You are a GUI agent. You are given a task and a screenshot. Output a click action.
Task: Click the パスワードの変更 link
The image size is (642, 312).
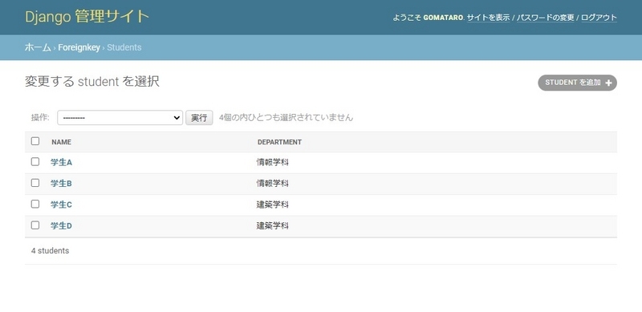click(x=546, y=18)
